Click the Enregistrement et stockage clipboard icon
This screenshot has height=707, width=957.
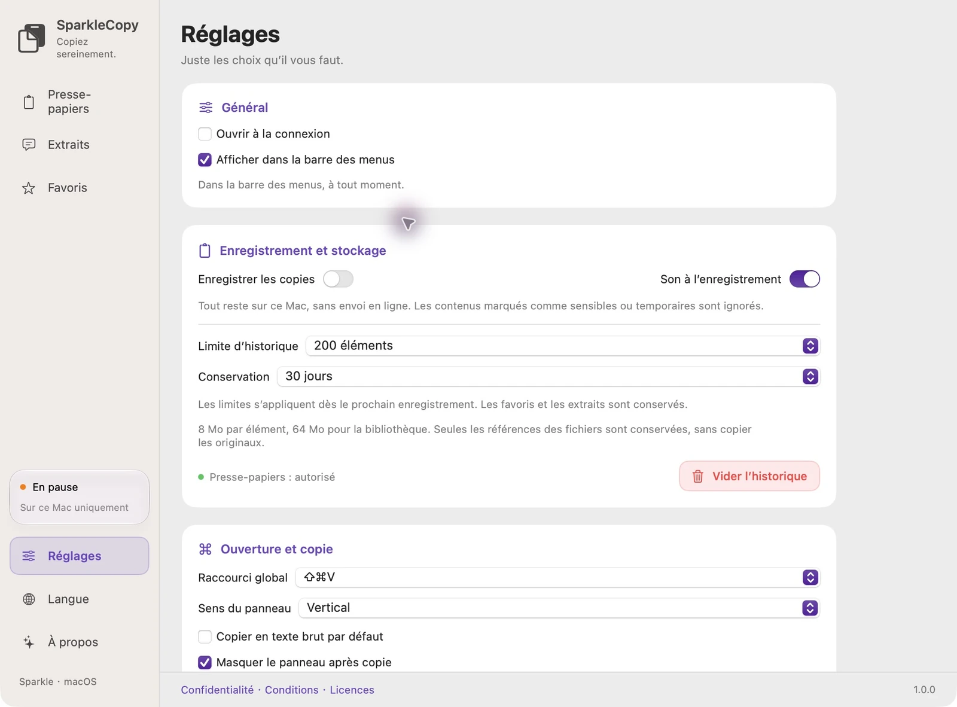(x=205, y=251)
